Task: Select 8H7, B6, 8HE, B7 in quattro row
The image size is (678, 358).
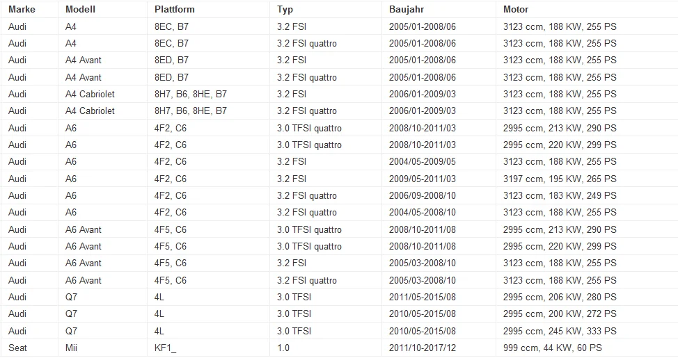Action: pos(190,111)
